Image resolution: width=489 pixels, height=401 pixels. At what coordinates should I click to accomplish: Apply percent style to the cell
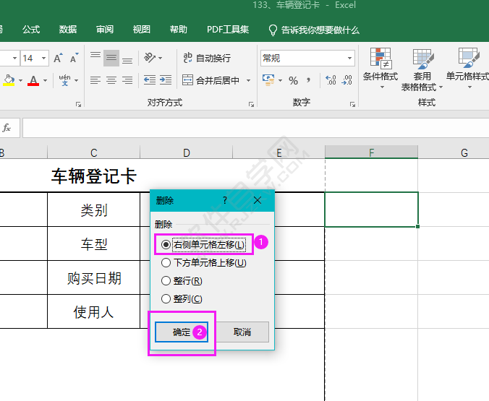coord(293,80)
